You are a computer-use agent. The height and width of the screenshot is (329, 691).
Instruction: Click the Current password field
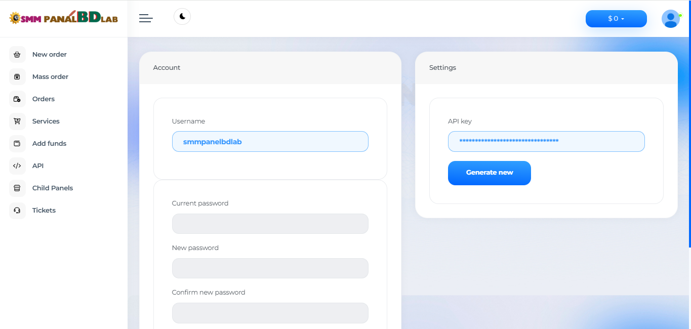coord(270,224)
